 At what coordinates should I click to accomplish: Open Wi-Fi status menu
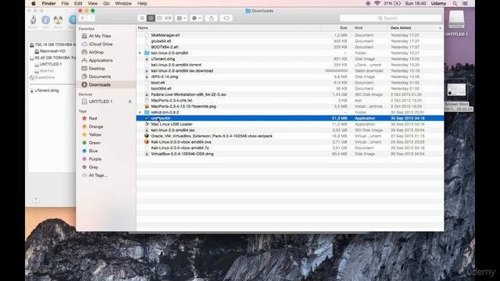coord(377,3)
